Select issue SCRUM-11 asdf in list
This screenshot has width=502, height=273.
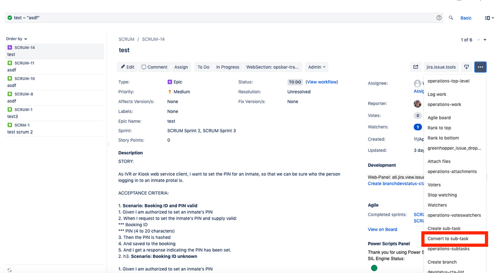55,67
